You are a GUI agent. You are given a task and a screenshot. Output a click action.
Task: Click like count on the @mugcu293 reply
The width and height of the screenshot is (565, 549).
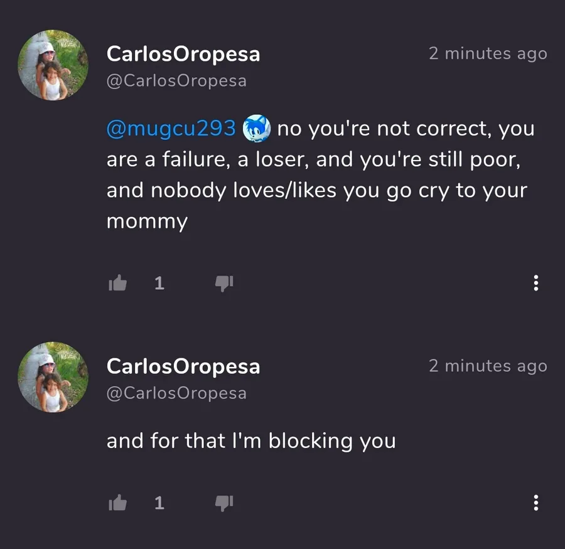(159, 284)
